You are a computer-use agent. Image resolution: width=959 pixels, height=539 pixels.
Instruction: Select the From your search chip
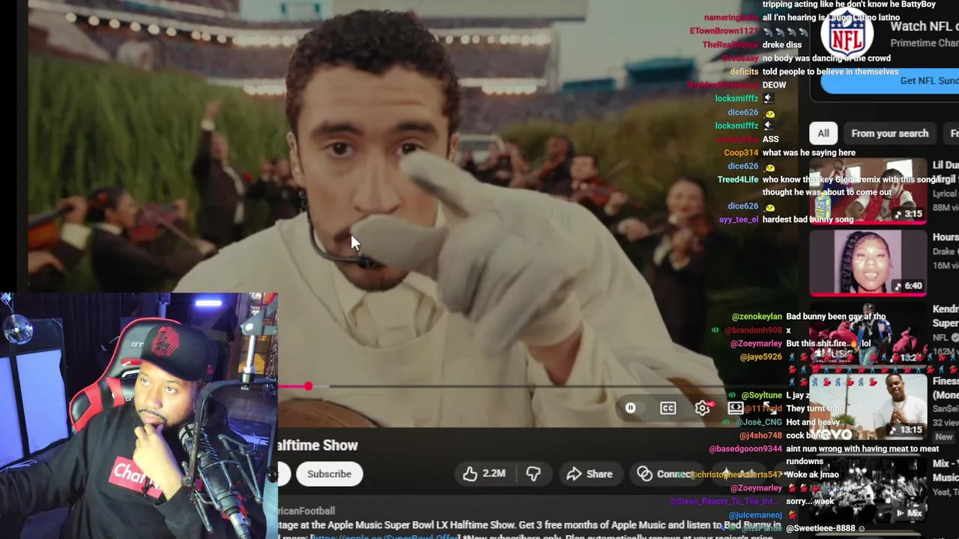(889, 133)
